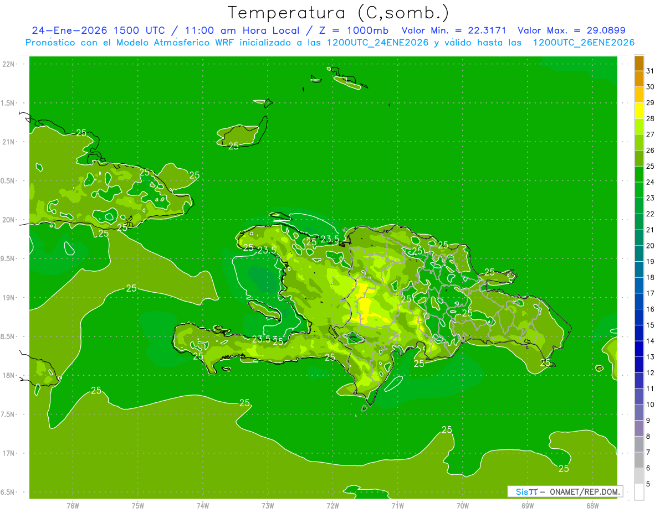Click the colorbar label "16"
Viewport: 665px width, 513px height.
point(651,309)
